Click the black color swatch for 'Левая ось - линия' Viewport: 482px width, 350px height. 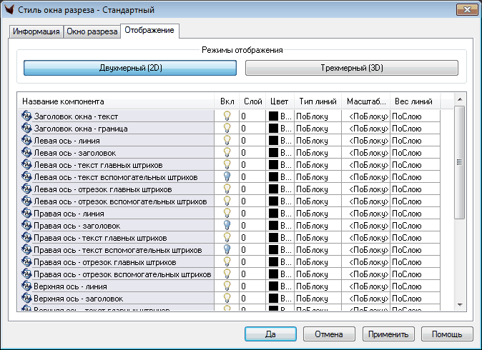coord(273,140)
